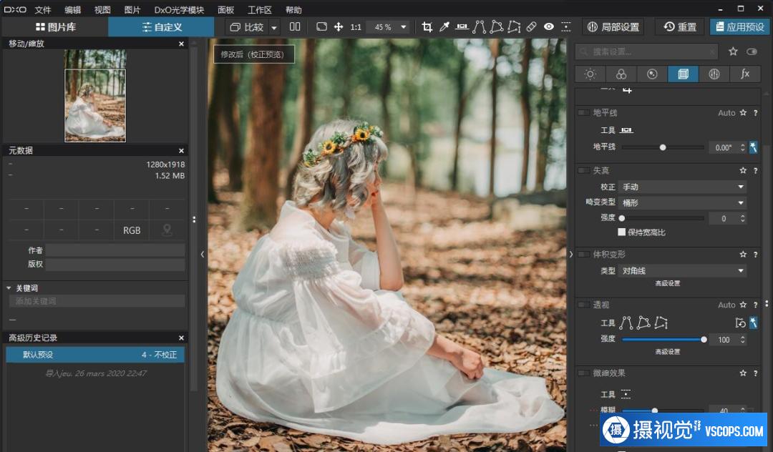Select the force rectangle tool in the top toolbar

[x=497, y=27]
